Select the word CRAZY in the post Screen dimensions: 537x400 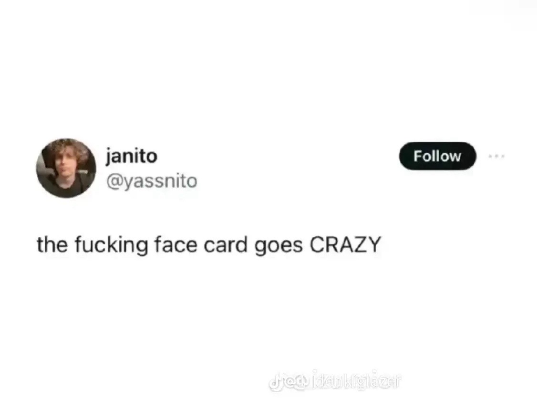tap(345, 245)
